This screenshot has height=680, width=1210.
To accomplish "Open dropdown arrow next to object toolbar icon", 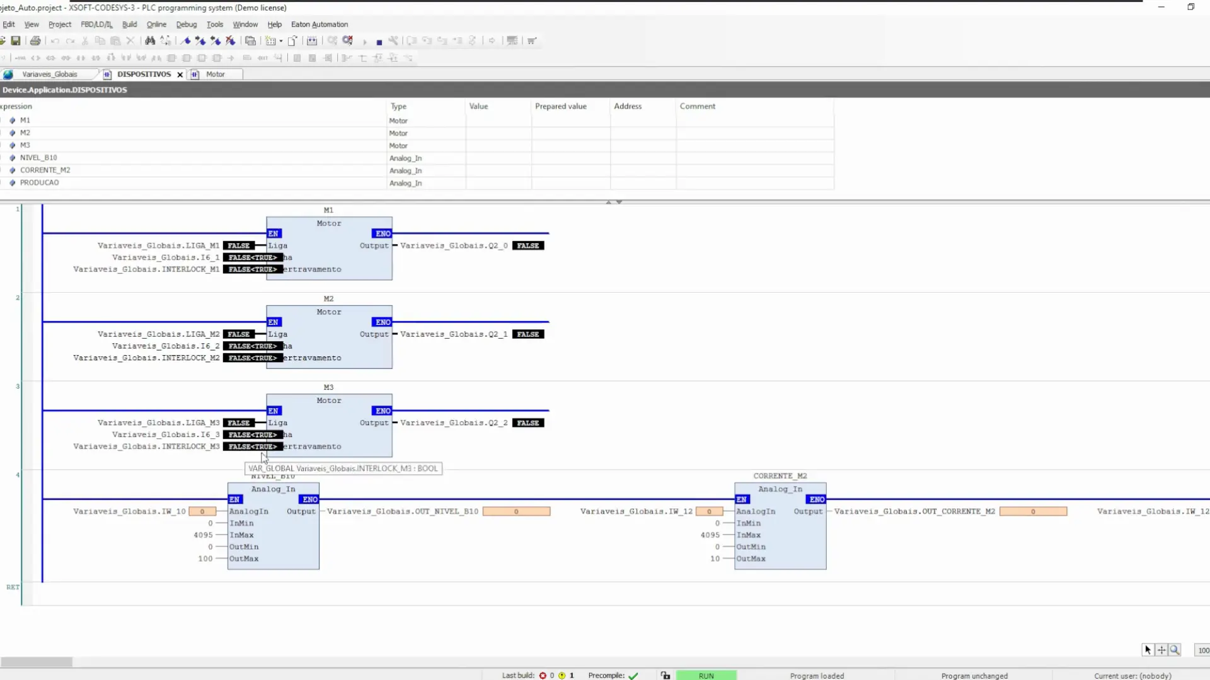I will point(281,41).
